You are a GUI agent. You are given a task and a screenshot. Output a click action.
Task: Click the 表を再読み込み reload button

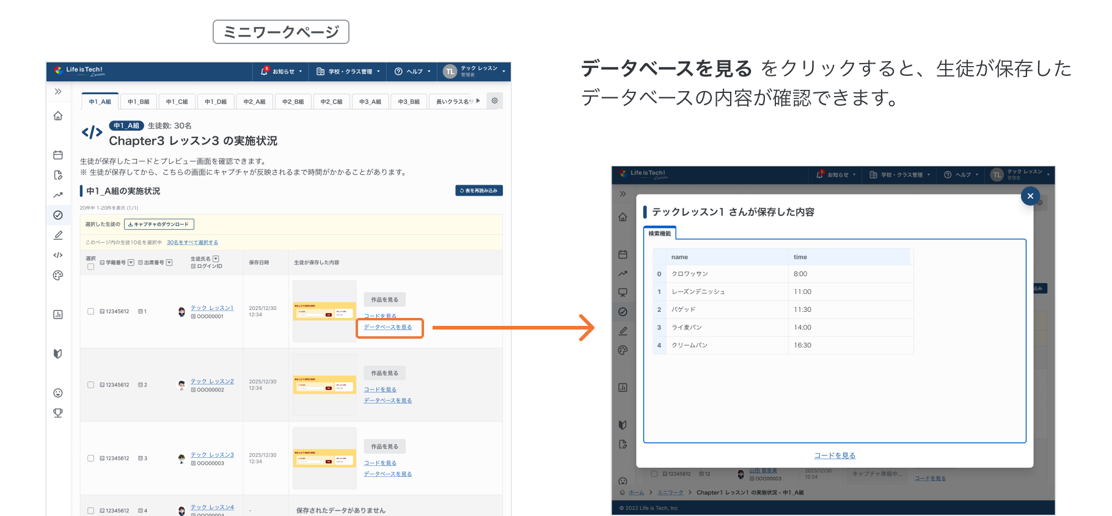tap(479, 191)
